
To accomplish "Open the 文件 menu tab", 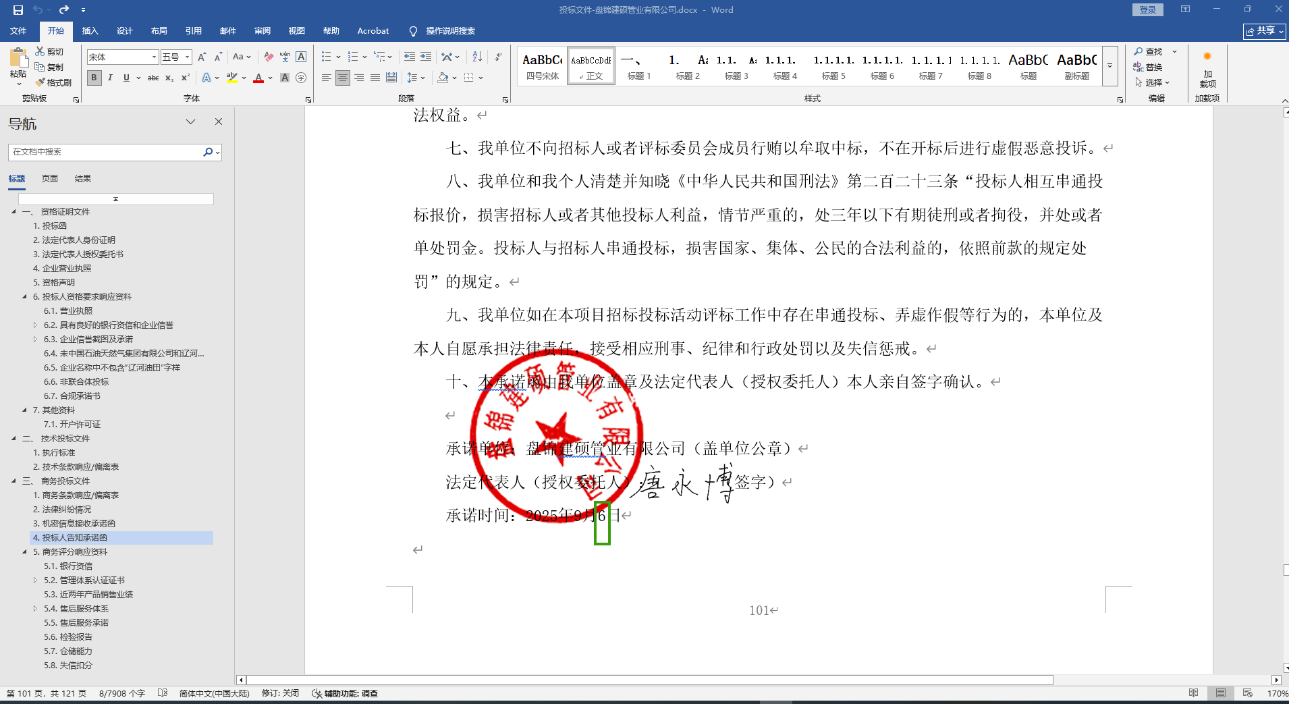I will (18, 30).
